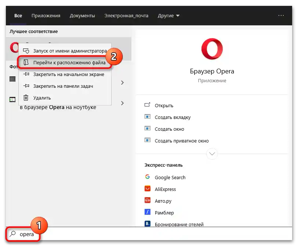Click the Создать вкладку icon
The height and width of the screenshot is (246, 298).
click(147, 116)
